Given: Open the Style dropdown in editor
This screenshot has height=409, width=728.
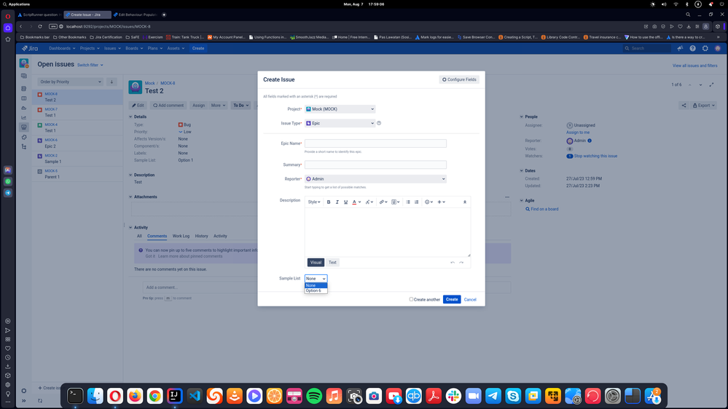Looking at the screenshot, I should [x=314, y=202].
